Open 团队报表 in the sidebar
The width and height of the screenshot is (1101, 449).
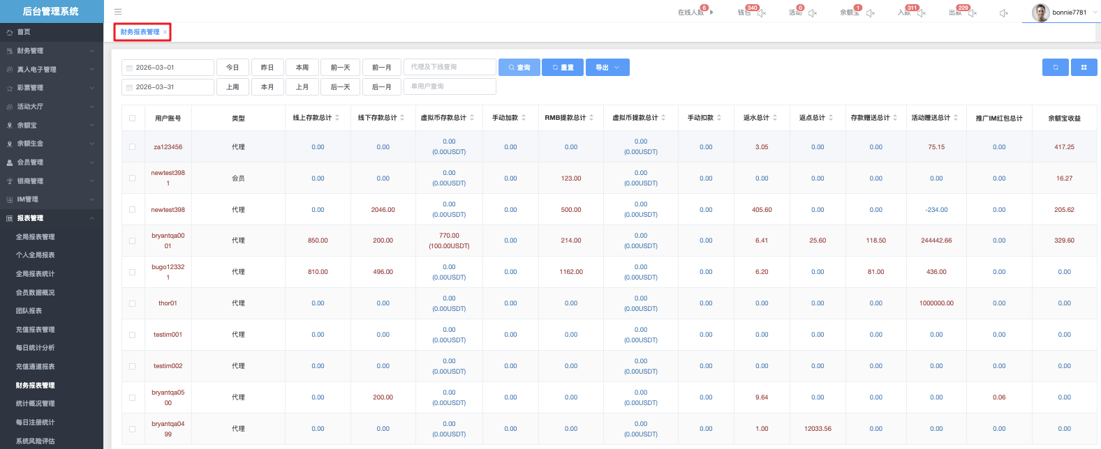pos(29,311)
